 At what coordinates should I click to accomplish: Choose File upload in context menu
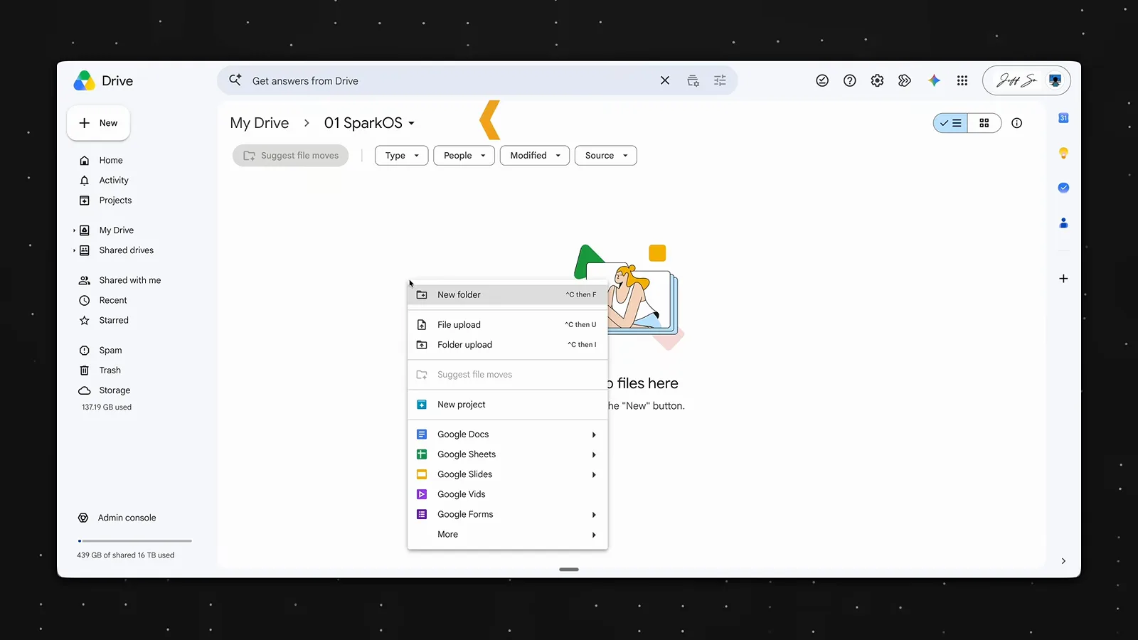pyautogui.click(x=508, y=324)
